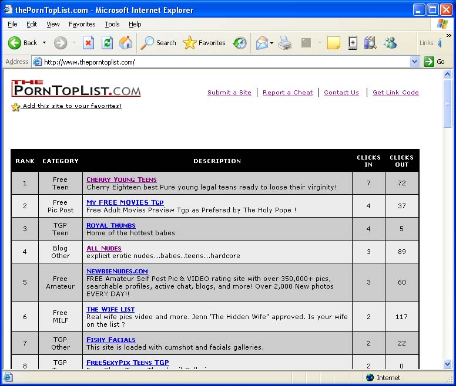Click the Submit a Site link
Image resolution: width=456 pixels, height=386 pixels.
pyautogui.click(x=229, y=93)
